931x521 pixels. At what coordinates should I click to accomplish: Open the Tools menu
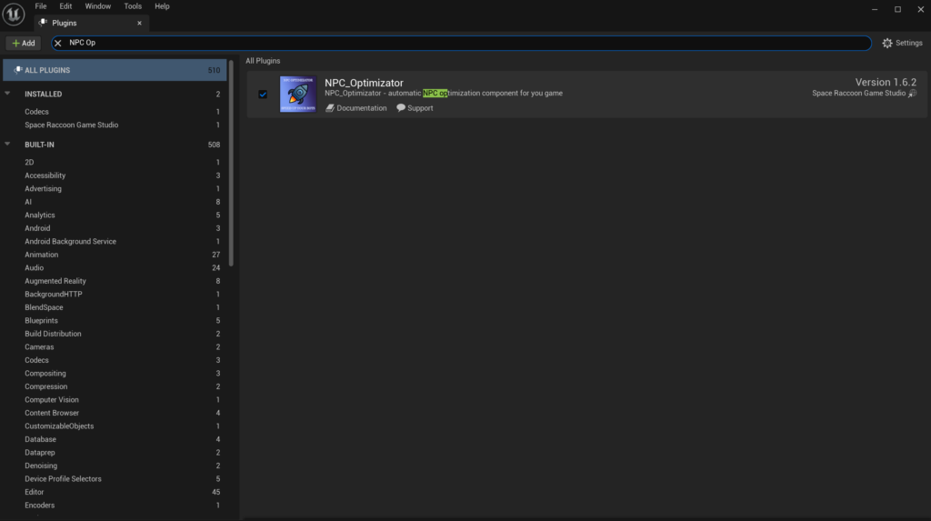[x=133, y=6]
